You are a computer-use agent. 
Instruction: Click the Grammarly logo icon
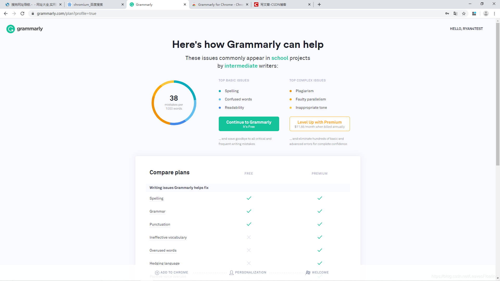(11, 29)
